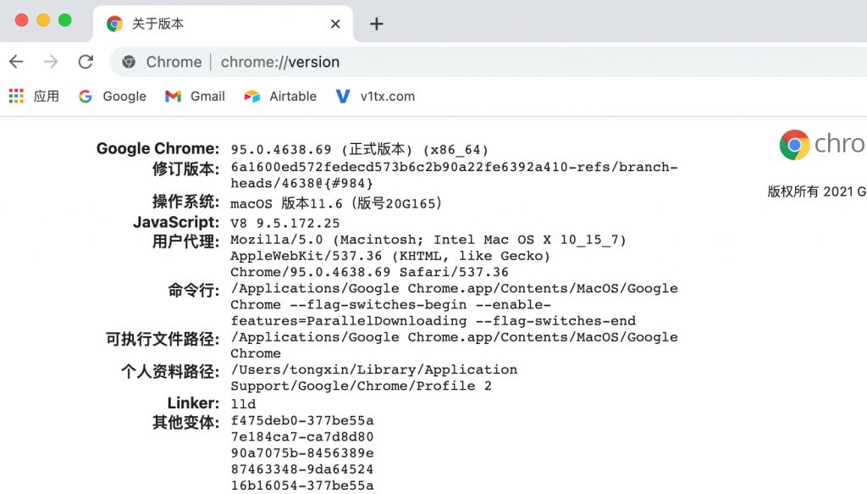Click the Chrome site info icon in address bar
The image size is (867, 494).
pyautogui.click(x=129, y=62)
